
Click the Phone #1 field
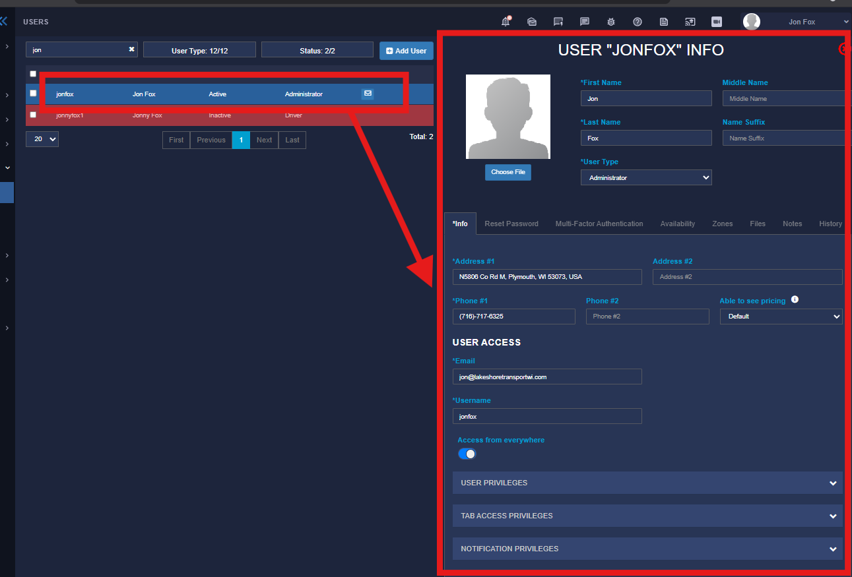tap(514, 317)
